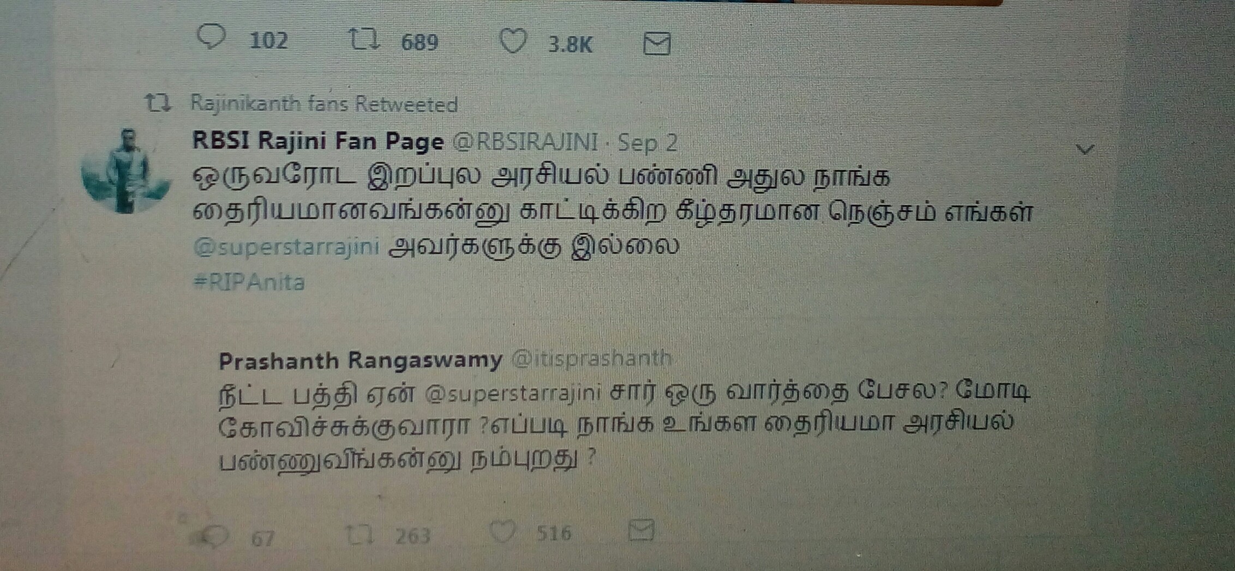Open the #RIPAnita hashtag
Screen dimensions: 1235x571
pos(249,282)
